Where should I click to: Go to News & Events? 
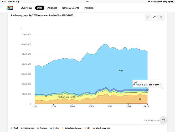point(70,8)
